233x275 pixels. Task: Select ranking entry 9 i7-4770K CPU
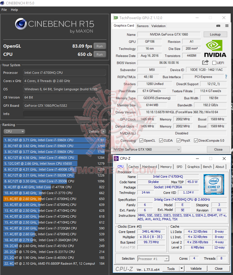pyautogui.click(x=54, y=187)
